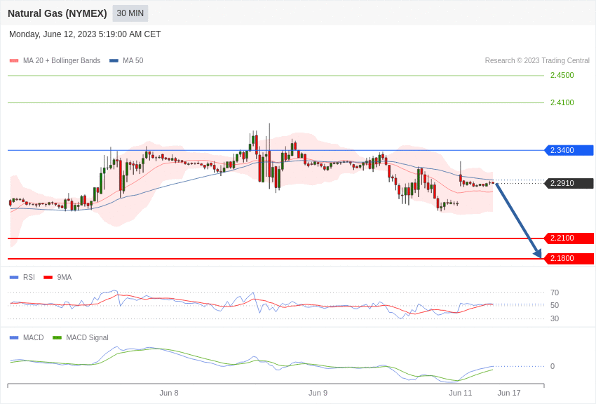Click the MACD blue legend marker
The image size is (596, 404).
(x=14, y=337)
